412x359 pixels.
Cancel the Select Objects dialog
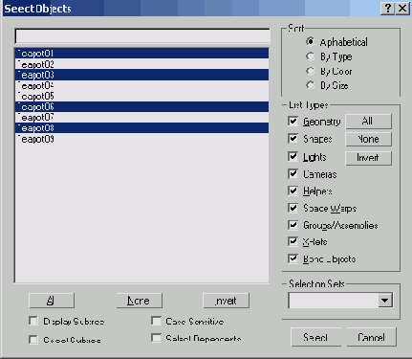pos(371,337)
